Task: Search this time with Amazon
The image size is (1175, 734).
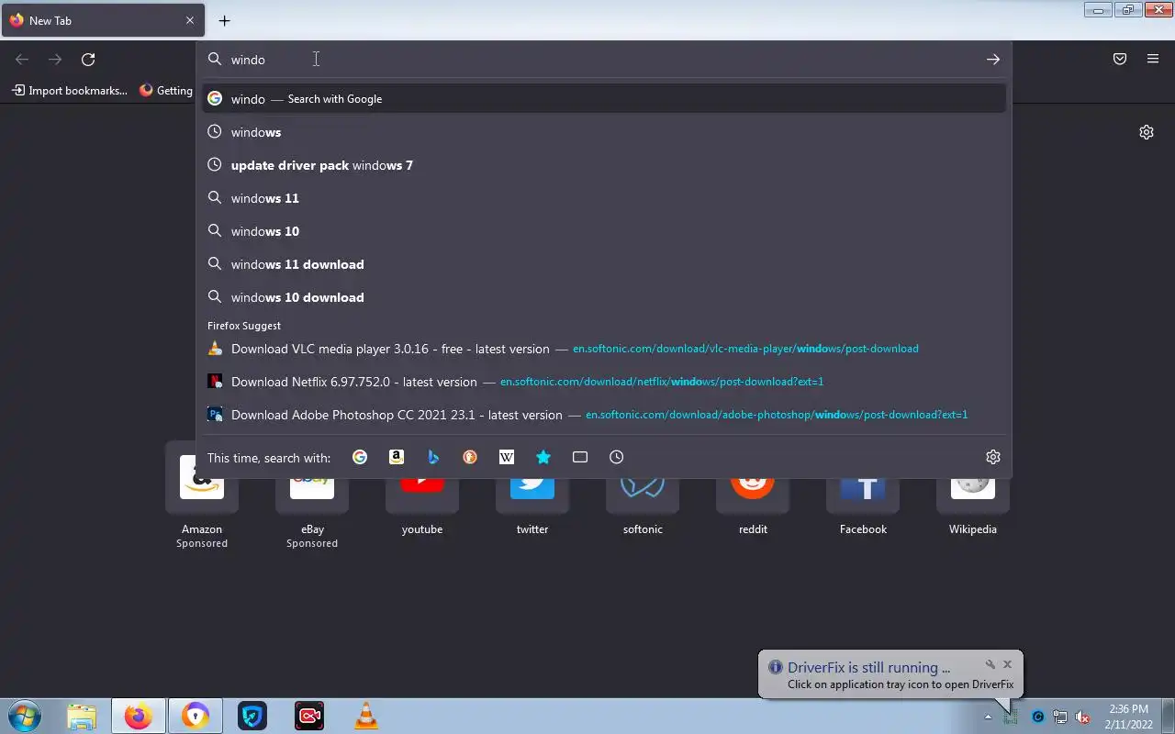Action: (x=397, y=457)
